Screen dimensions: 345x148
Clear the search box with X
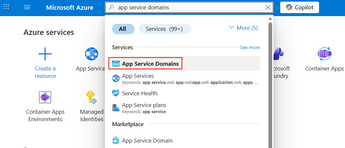268,7
